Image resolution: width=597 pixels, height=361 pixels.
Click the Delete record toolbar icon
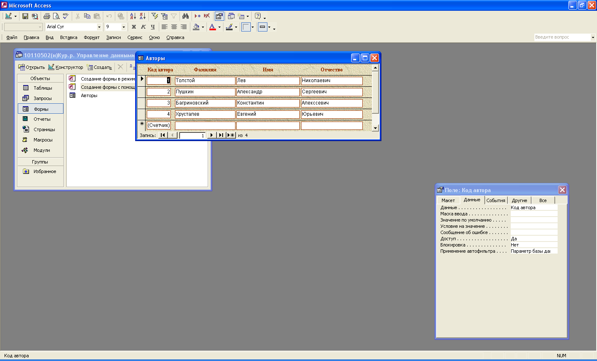click(206, 16)
